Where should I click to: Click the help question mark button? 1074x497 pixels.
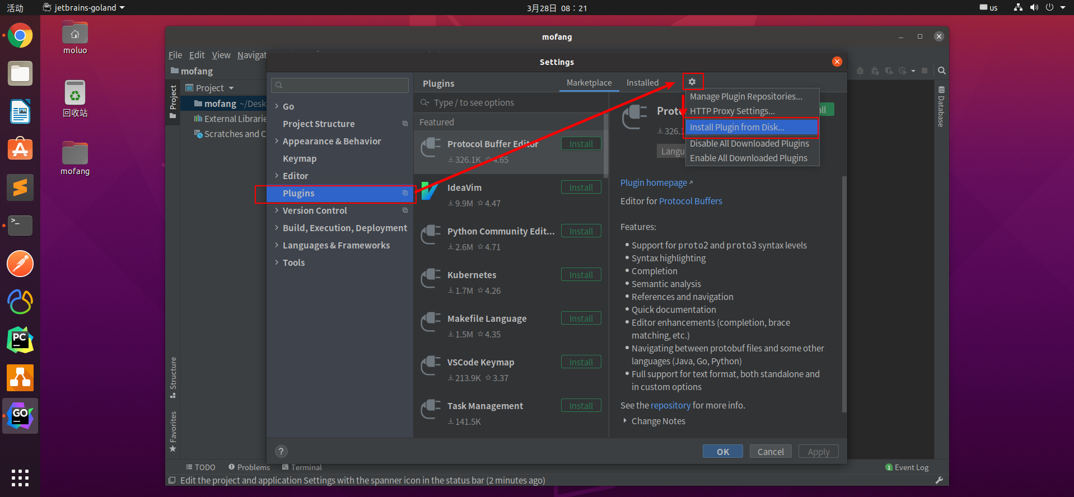click(x=281, y=451)
